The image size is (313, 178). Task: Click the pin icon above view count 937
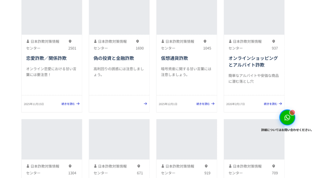point(274,41)
